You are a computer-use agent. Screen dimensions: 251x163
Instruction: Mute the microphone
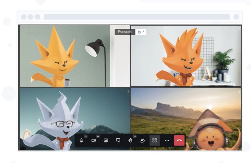[81, 141]
